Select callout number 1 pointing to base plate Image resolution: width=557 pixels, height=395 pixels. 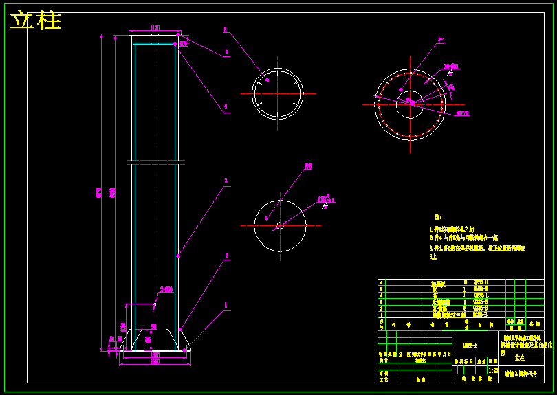tap(226, 305)
